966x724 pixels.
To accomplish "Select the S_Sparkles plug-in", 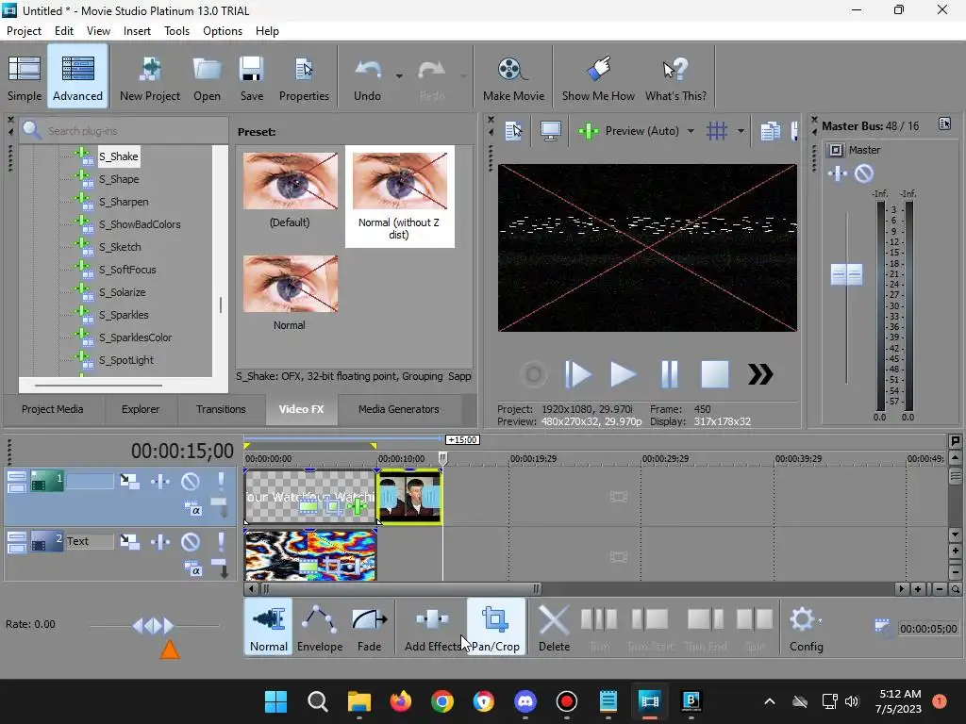I will (124, 315).
